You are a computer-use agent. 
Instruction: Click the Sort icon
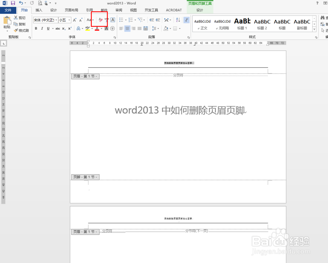click(x=178, y=20)
